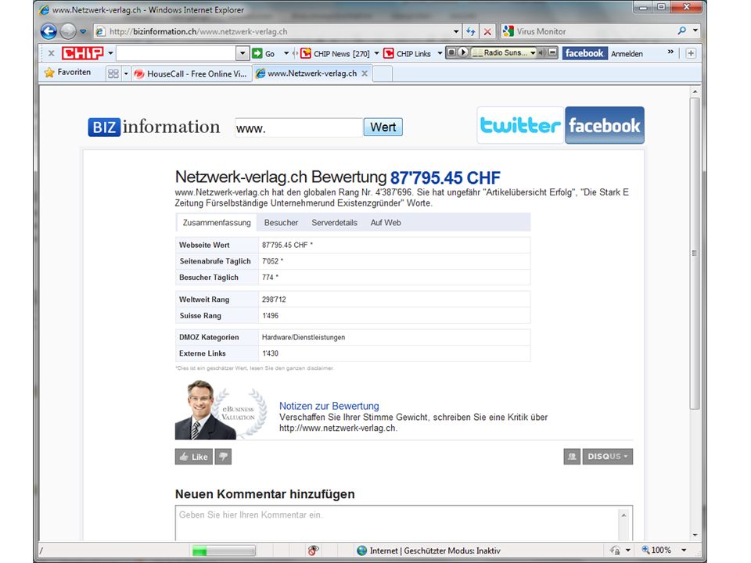
Task: Open search provider dropdown arrow
Action: [x=695, y=31]
